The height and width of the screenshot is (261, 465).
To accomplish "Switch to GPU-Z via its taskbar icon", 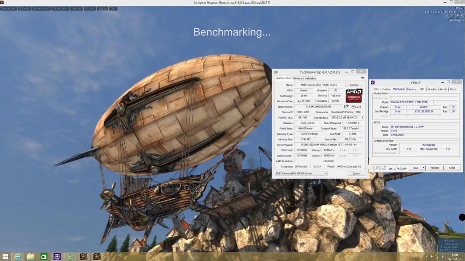I will [71, 257].
